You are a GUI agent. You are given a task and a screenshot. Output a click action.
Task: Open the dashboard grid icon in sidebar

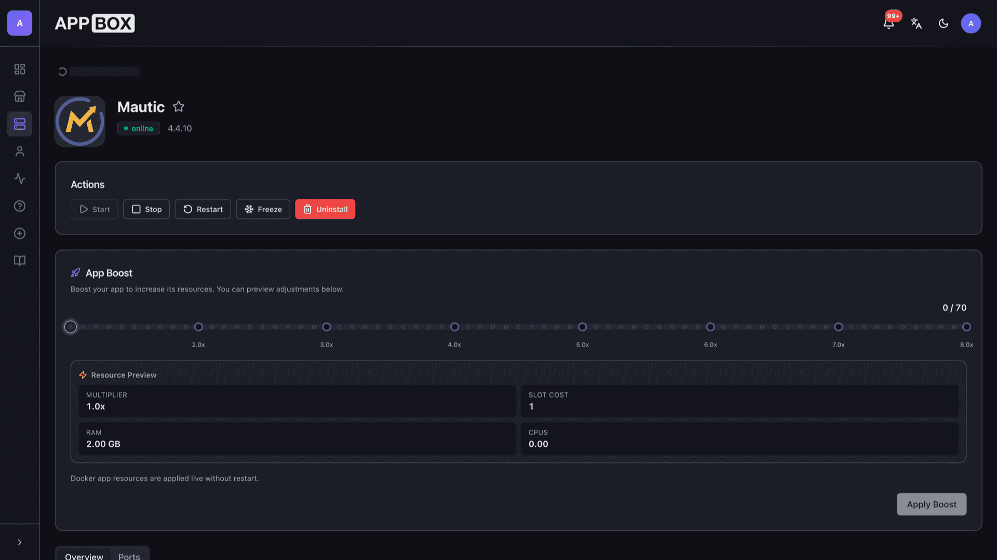point(20,69)
